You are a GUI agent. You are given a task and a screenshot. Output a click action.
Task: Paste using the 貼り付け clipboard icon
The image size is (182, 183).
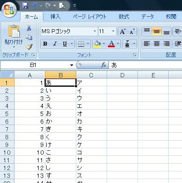[14, 31]
